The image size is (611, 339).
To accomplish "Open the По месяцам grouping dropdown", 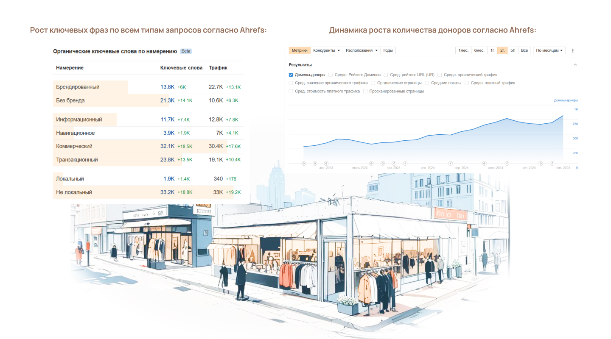I will (549, 50).
